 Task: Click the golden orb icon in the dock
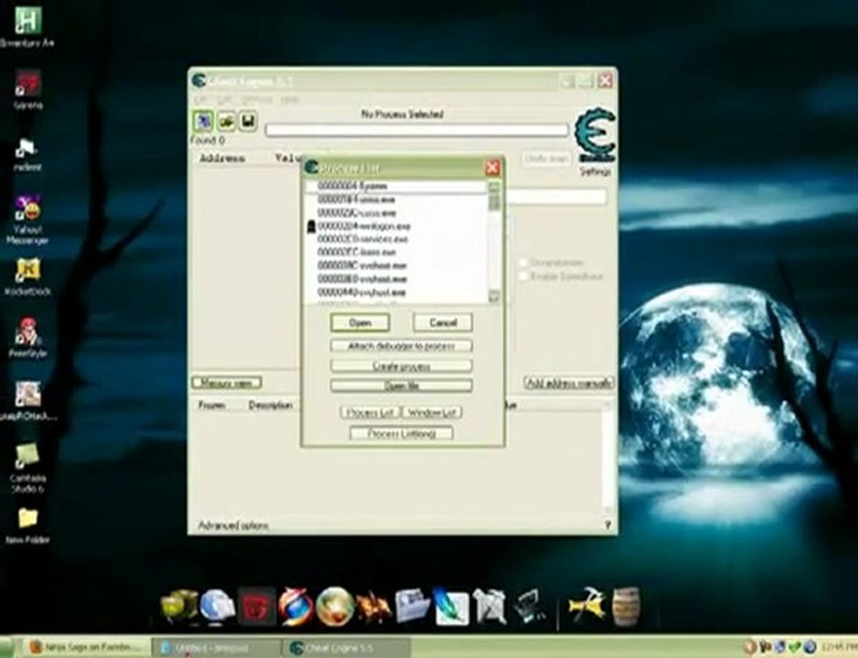click(x=334, y=607)
